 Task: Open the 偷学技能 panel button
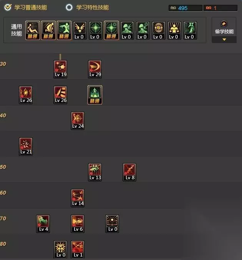[x=224, y=27]
